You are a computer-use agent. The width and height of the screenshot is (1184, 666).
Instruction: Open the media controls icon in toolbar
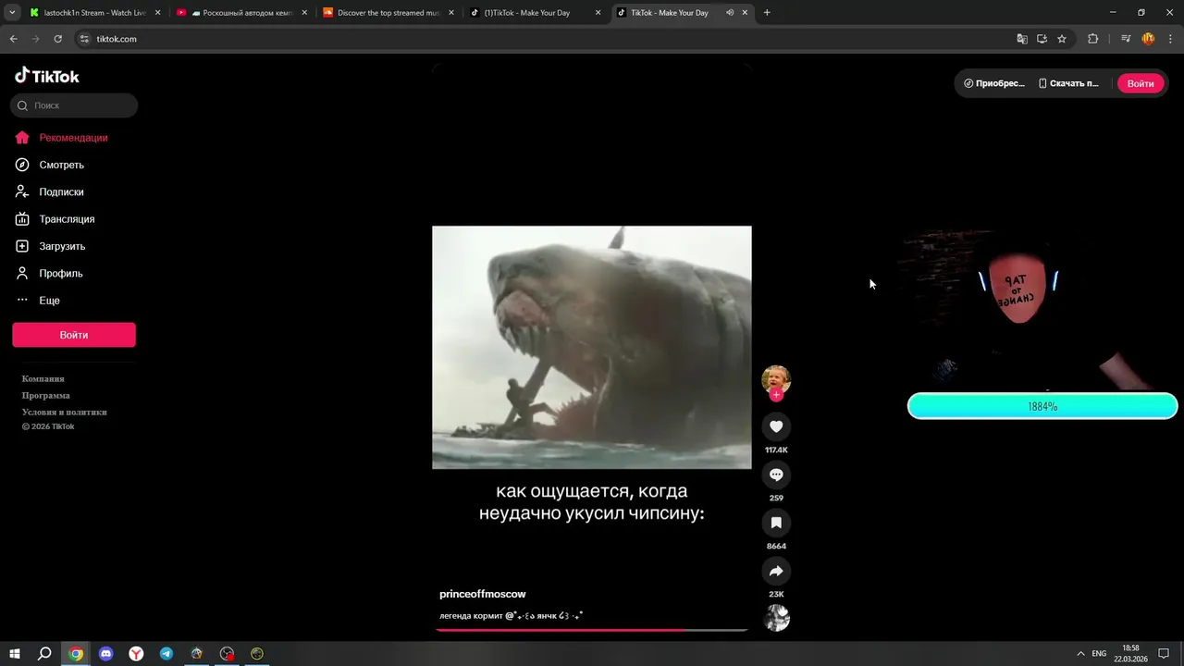click(x=1126, y=39)
